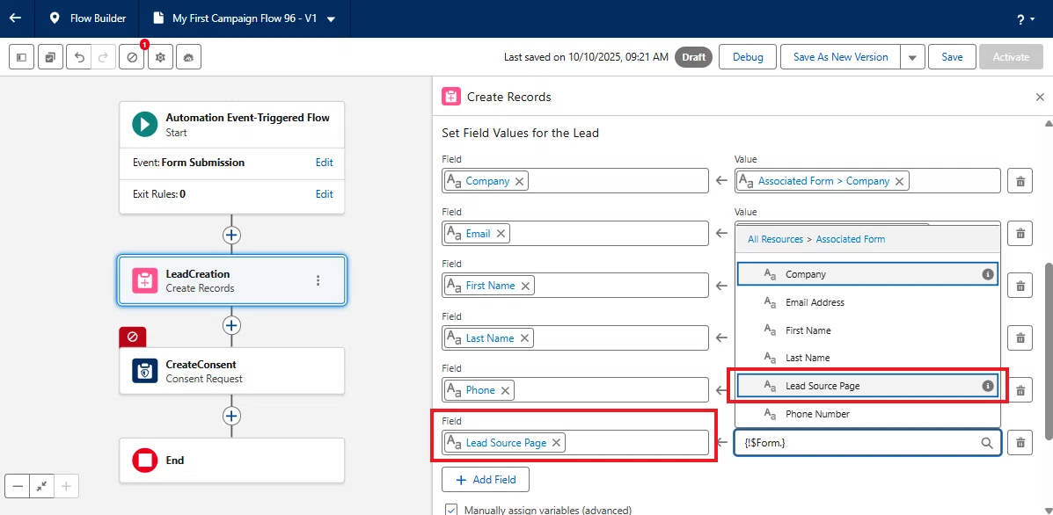The width and height of the screenshot is (1053, 515).
Task: Click the Flow Builder header label
Action: [x=98, y=18]
